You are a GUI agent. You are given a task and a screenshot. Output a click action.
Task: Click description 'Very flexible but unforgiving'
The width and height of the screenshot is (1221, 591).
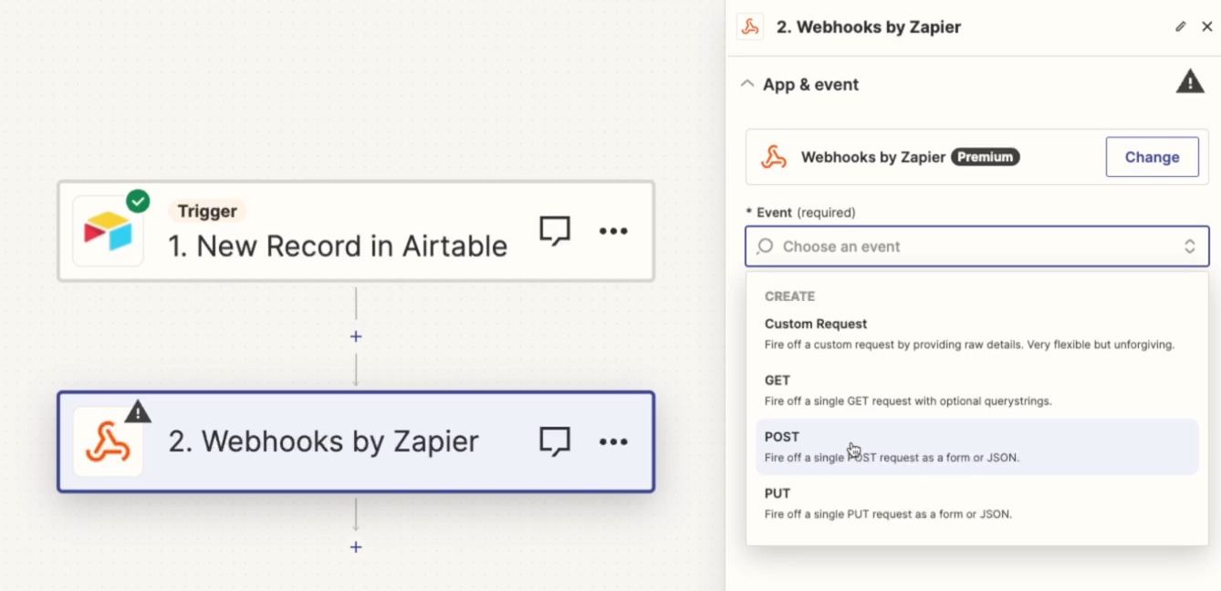tap(1101, 345)
